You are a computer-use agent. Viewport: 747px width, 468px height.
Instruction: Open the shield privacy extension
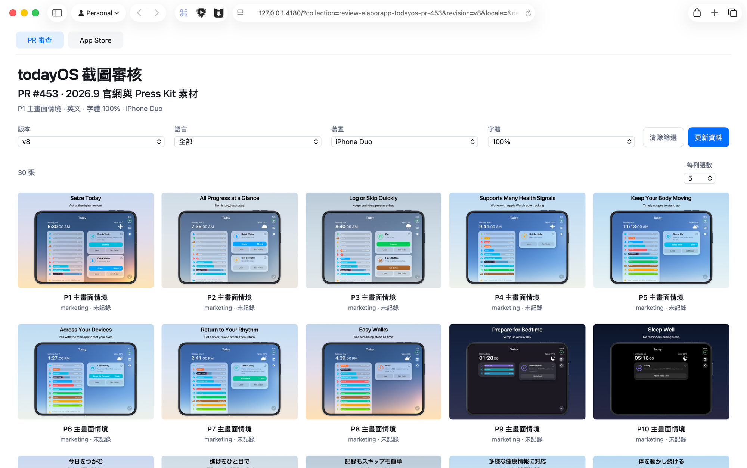click(201, 13)
